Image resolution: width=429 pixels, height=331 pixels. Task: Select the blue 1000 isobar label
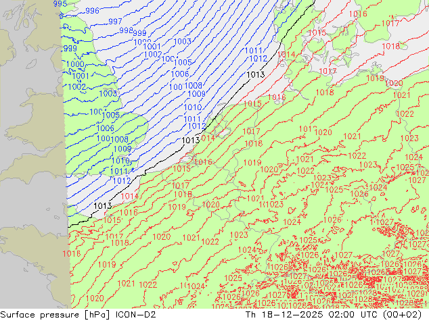coord(75,64)
